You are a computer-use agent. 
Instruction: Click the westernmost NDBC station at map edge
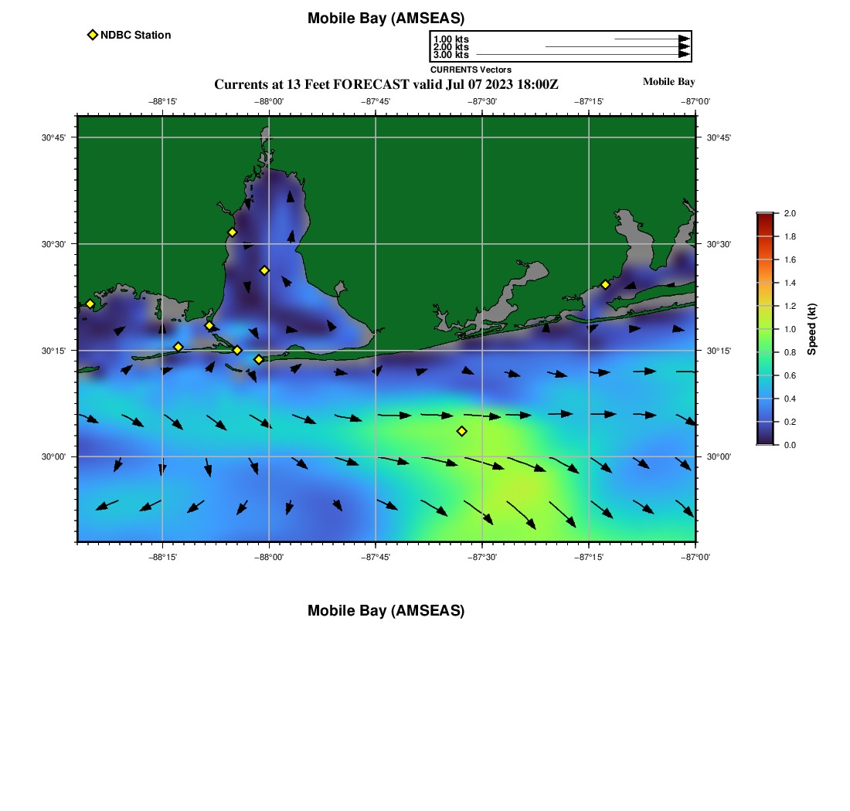pos(90,304)
